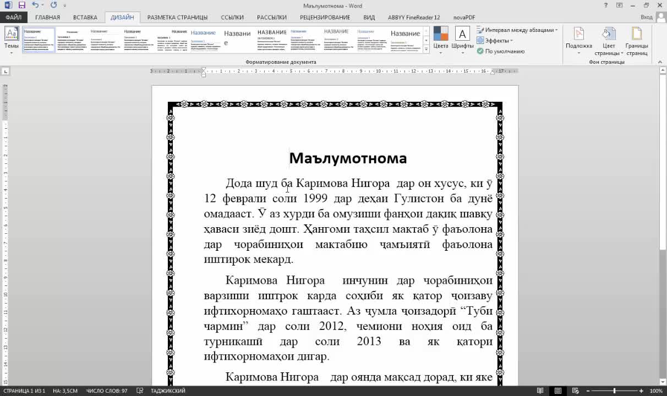
Task: Open the ФАЙЛ tab
Action: [13, 18]
